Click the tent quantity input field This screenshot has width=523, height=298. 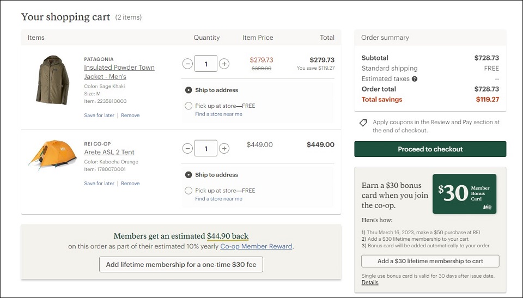(206, 149)
